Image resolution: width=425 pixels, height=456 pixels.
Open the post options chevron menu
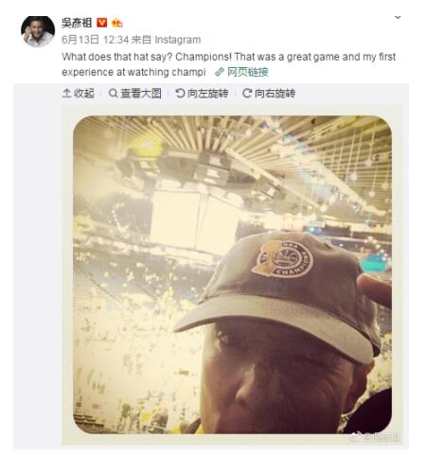(398, 17)
